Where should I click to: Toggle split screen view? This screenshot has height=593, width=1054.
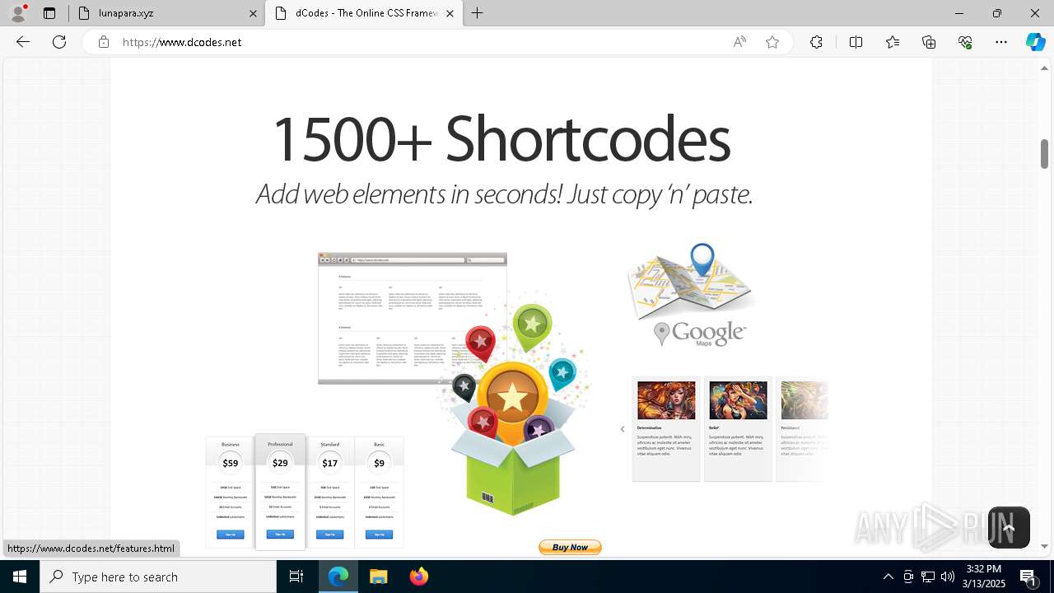(x=856, y=42)
